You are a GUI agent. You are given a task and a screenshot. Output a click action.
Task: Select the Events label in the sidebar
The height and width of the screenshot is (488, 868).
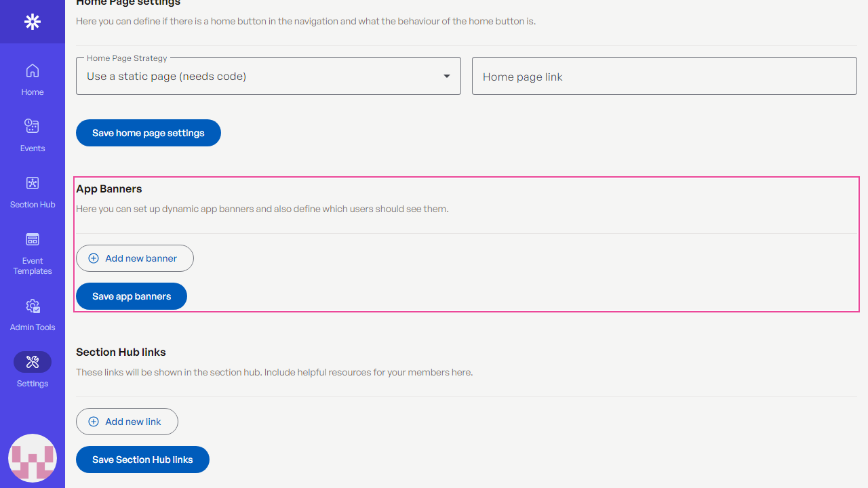click(33, 148)
